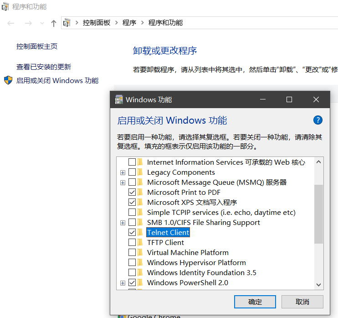The image size is (338, 318).
Task: Click the Windows Features dialog title icon
Action: click(118, 99)
